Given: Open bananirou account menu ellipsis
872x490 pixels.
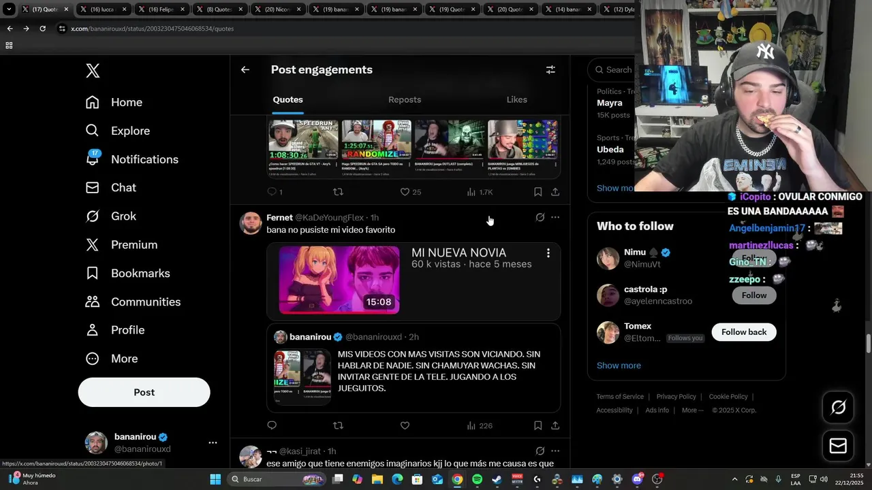Looking at the screenshot, I should (x=213, y=442).
